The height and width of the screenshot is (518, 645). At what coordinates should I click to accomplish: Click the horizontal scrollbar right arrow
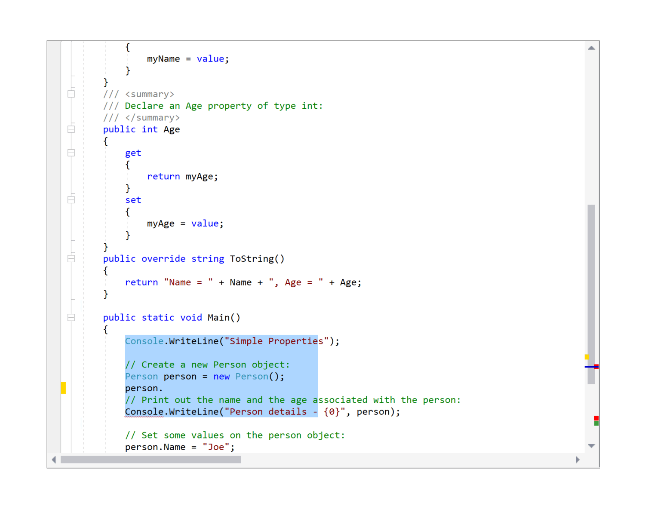point(578,459)
